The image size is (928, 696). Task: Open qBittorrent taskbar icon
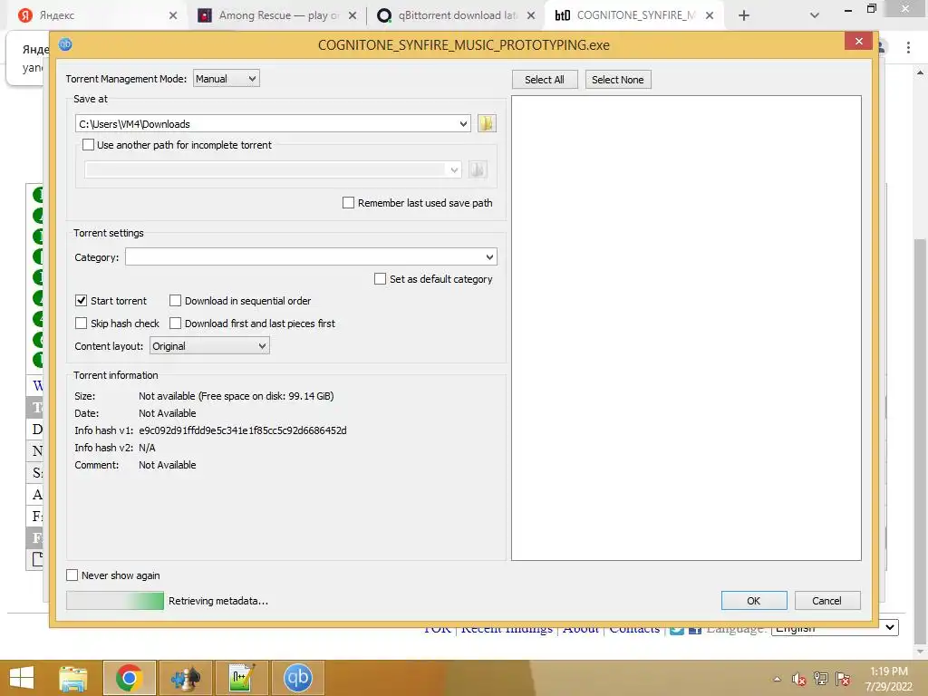click(297, 678)
